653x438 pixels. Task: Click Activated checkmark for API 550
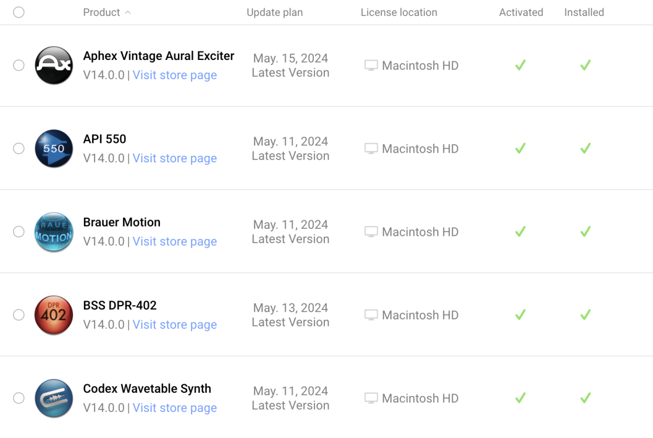(520, 148)
